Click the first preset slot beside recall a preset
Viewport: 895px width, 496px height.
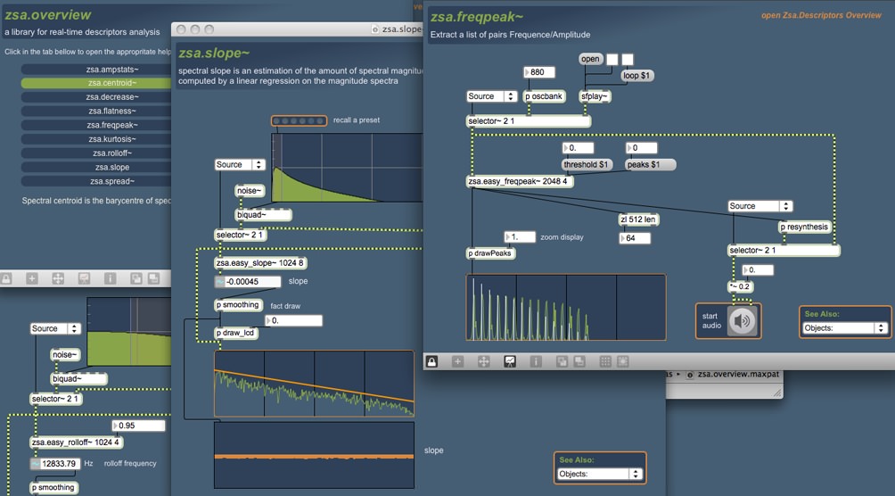[x=278, y=121]
